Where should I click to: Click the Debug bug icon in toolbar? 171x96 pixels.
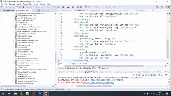pos(59,7)
